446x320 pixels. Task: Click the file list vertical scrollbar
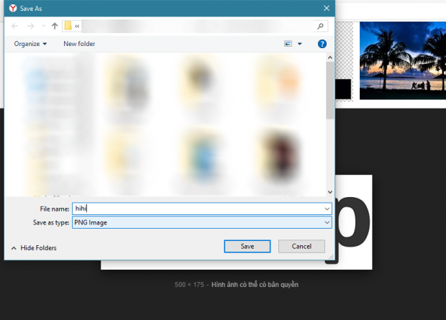[x=330, y=93]
